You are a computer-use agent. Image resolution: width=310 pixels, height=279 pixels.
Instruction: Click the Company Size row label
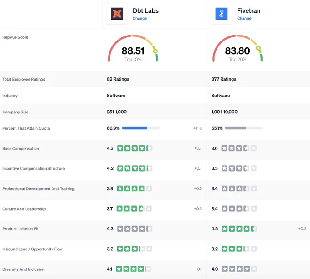(15, 112)
